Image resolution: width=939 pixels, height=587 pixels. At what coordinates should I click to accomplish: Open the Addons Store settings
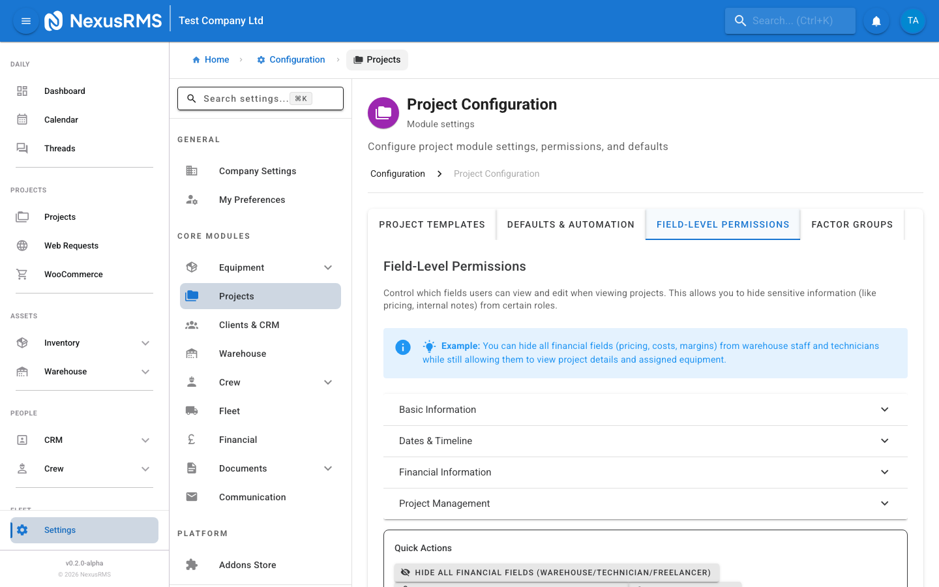(247, 565)
